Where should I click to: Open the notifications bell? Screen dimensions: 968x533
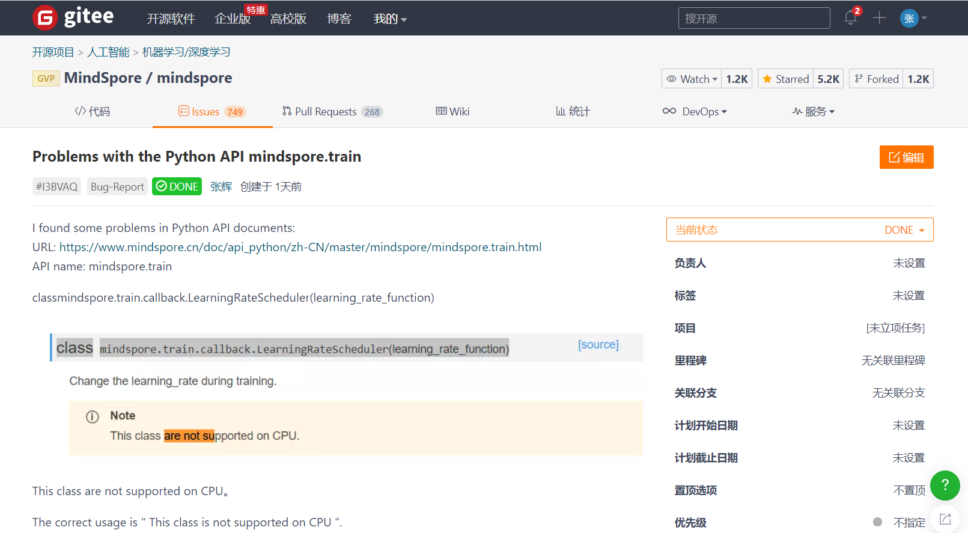click(x=851, y=17)
